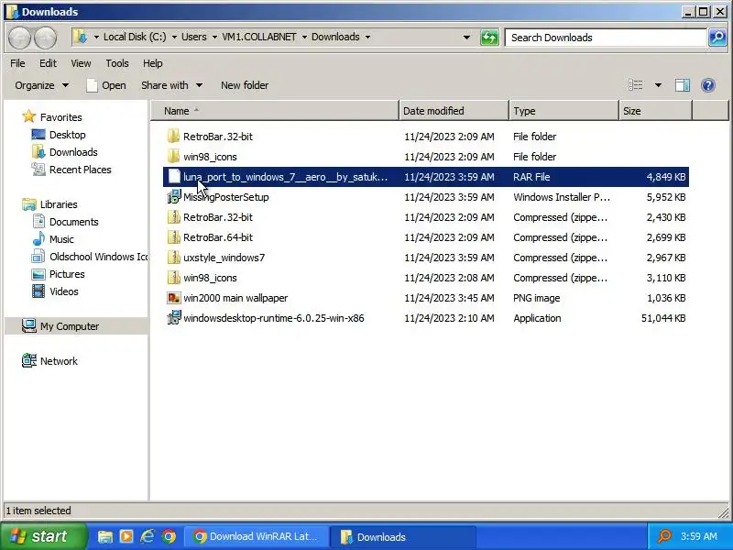Open the Pictures library
The width and height of the screenshot is (733, 550).
click(x=67, y=274)
